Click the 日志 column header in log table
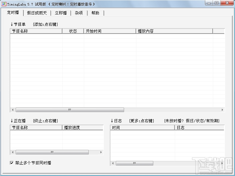This screenshot has height=176, width=235. 199,127
